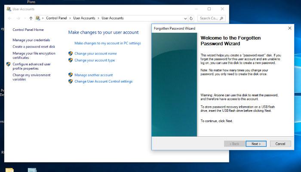This screenshot has height=172, width=301.
Task: Click the Search Control Panel field
Action: click(211, 18)
